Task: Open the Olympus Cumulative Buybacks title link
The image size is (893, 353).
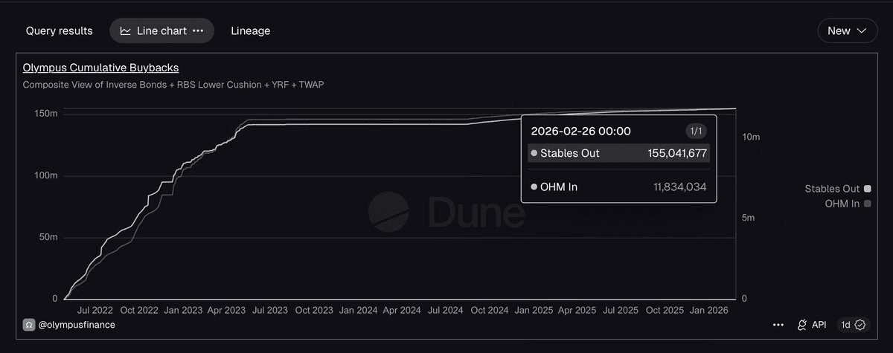Action: click(100, 68)
